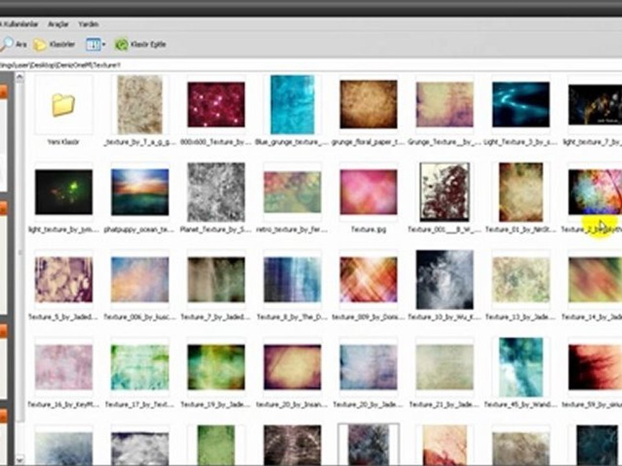Select the texture_009 orange plaid thumbnail
Image resolution: width=622 pixels, height=466 pixels.
click(369, 280)
